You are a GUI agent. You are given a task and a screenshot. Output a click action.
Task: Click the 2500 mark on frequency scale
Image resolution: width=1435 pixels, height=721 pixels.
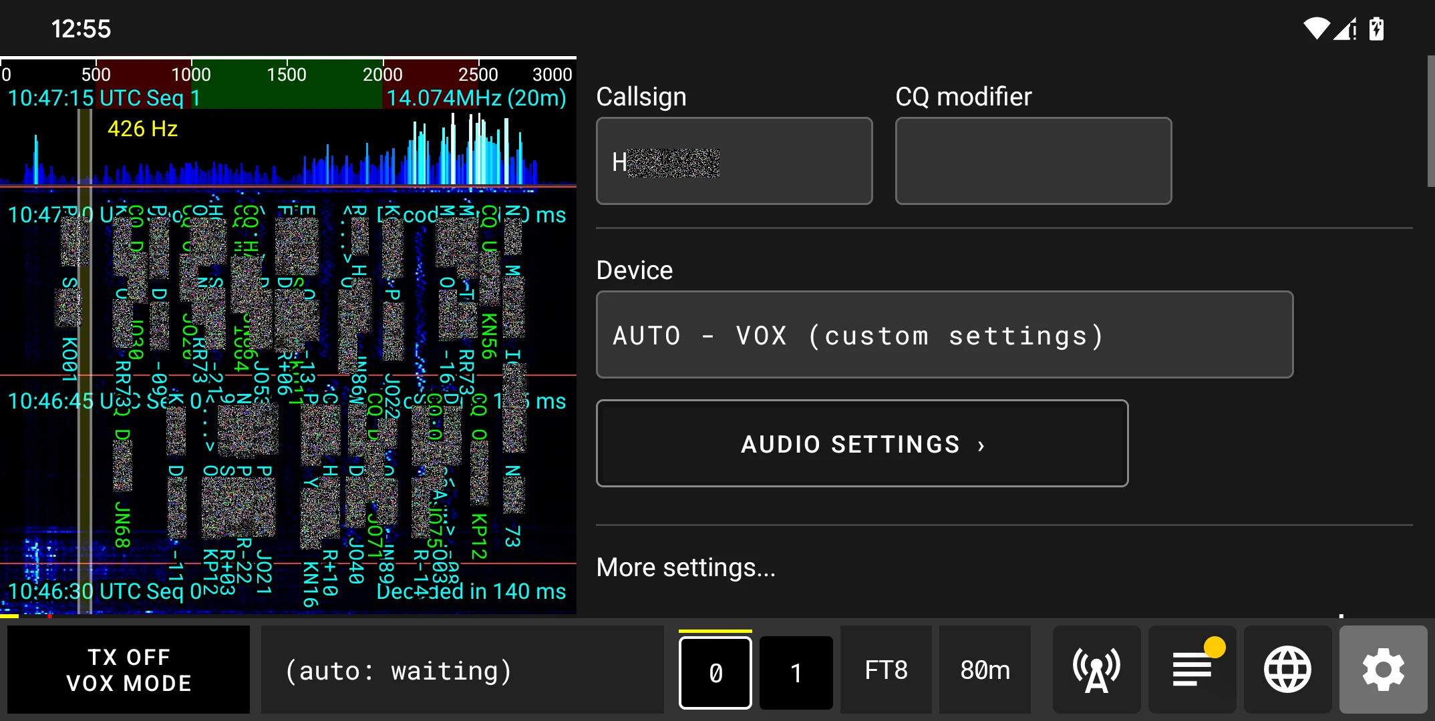pos(478,74)
